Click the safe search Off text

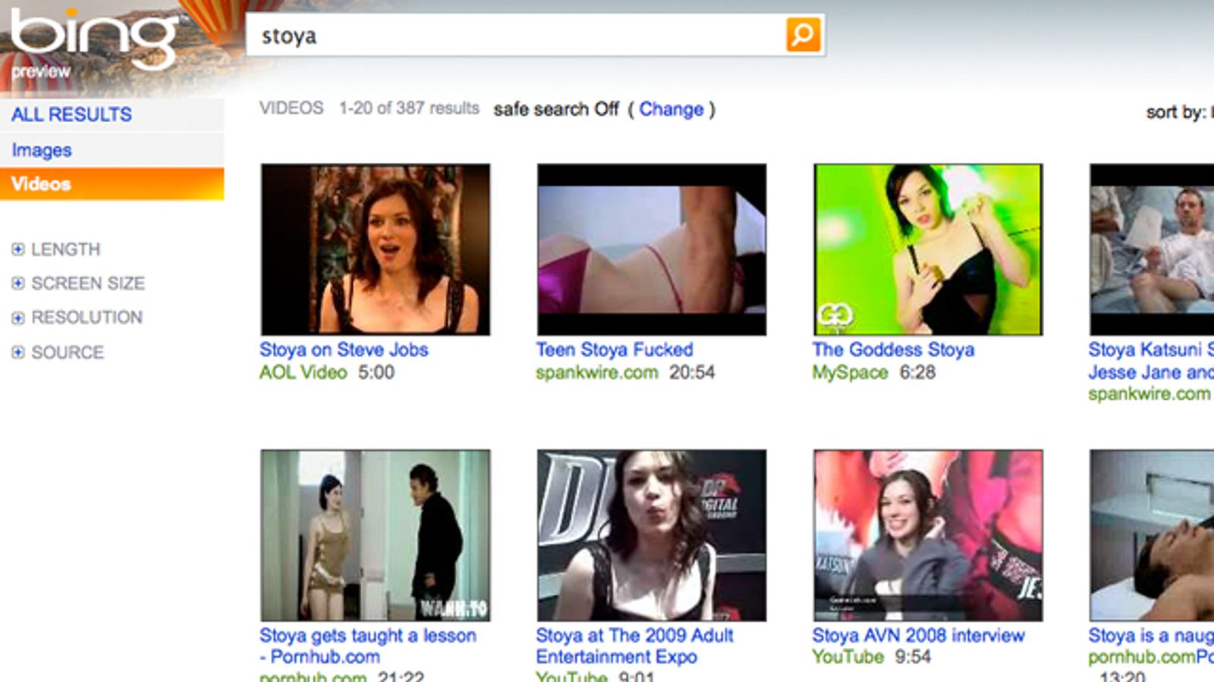click(556, 109)
